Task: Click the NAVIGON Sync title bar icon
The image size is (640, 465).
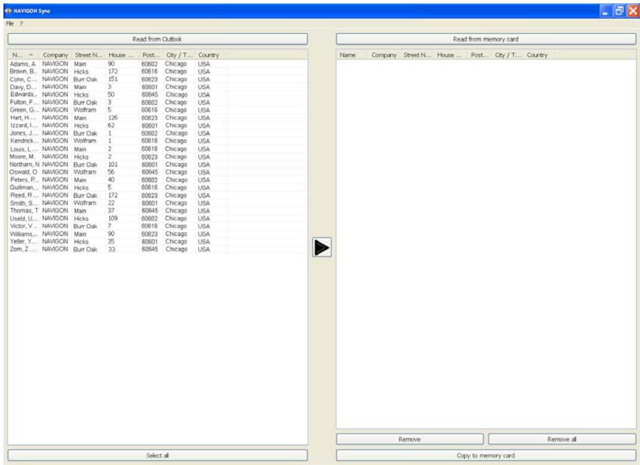Action: click(x=8, y=11)
